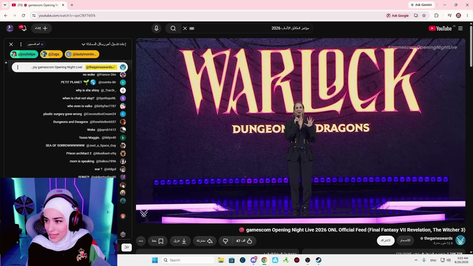Screen dimensions: 473x266
Task: Select the @Zuga. chat chip
Action: coord(51,54)
